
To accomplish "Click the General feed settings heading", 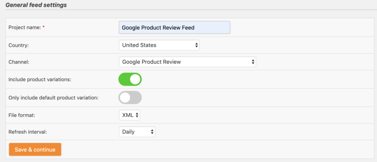I will coord(36,6).
